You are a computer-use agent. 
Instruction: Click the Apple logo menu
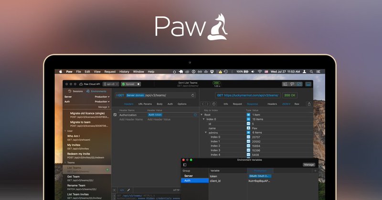61,72
